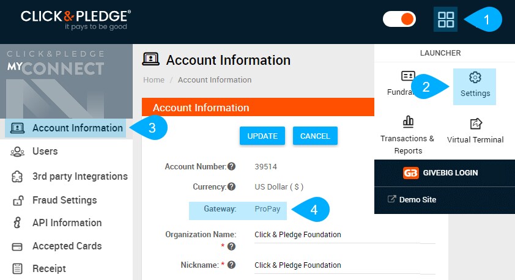Click help icon next to Account Number
The height and width of the screenshot is (280, 515).
coord(232,166)
